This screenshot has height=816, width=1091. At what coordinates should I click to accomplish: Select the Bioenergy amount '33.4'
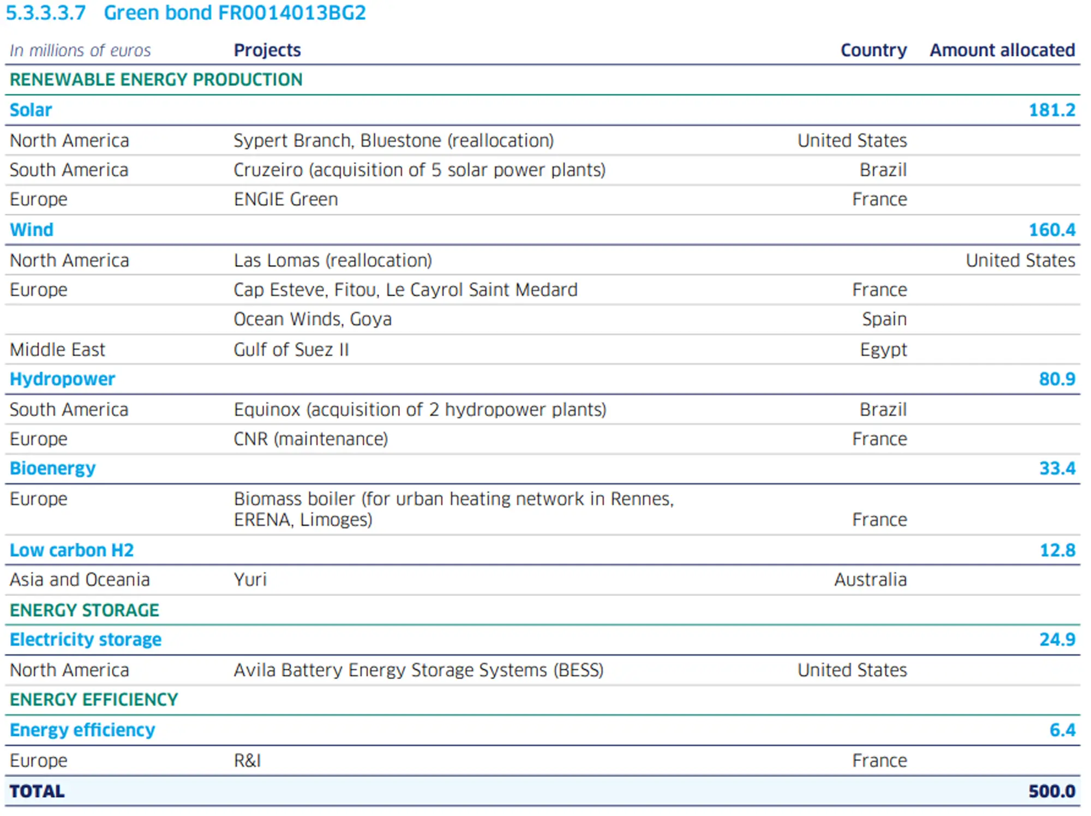tap(1057, 469)
